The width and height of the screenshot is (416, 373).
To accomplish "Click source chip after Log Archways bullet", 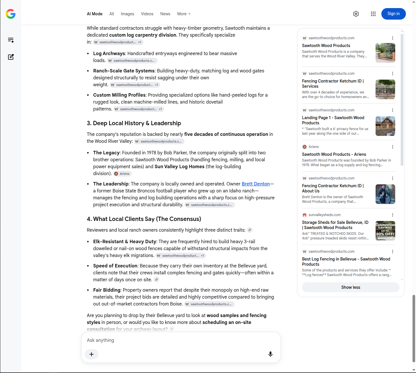I will pos(133,61).
